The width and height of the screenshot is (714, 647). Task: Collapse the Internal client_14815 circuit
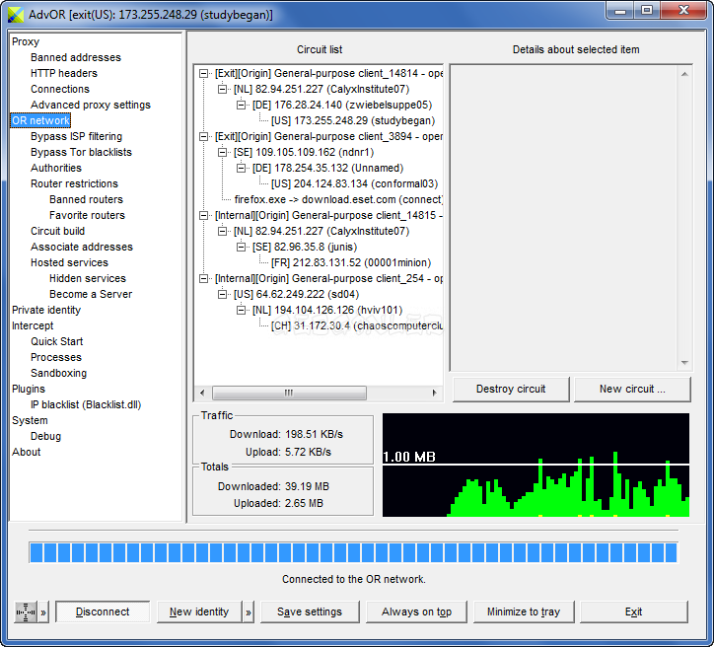[203, 215]
